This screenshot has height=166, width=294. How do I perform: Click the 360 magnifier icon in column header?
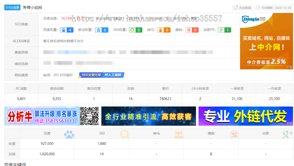pyautogui.click(x=125, y=134)
